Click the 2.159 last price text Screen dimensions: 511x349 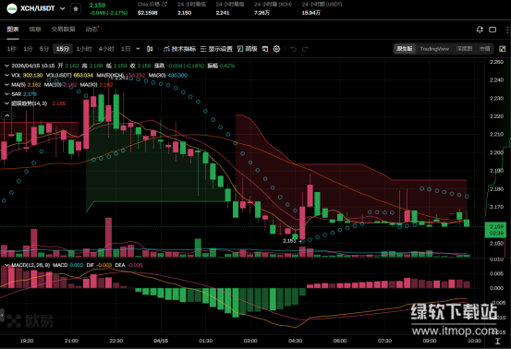point(97,6)
